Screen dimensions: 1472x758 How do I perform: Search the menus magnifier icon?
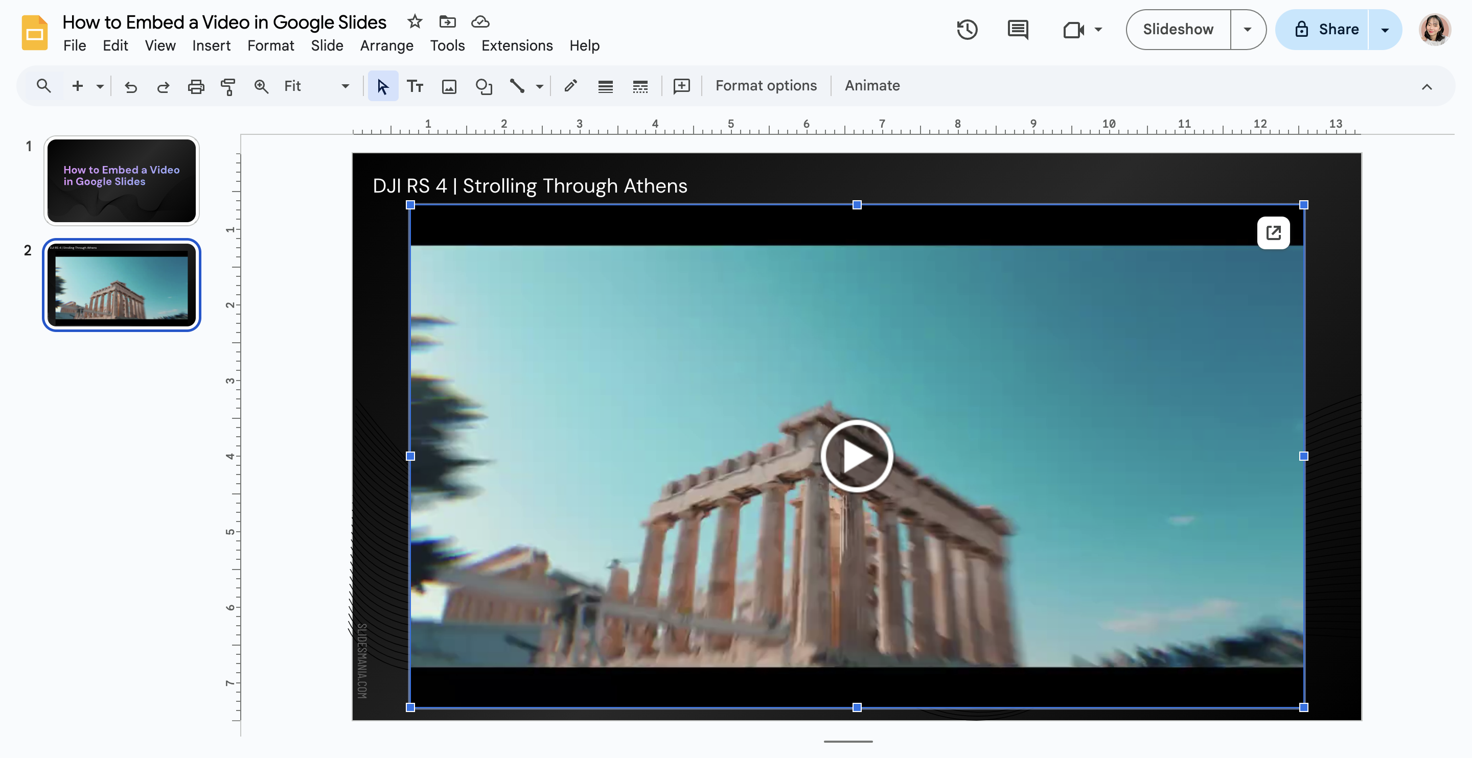coord(43,86)
